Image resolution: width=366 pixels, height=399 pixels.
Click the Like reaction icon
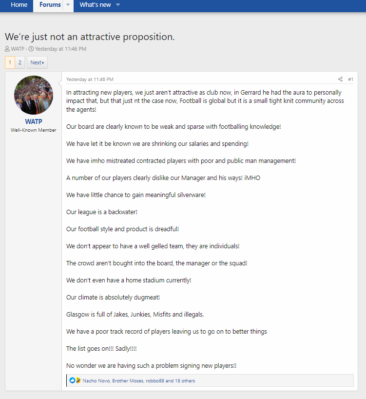pyautogui.click(x=73, y=380)
